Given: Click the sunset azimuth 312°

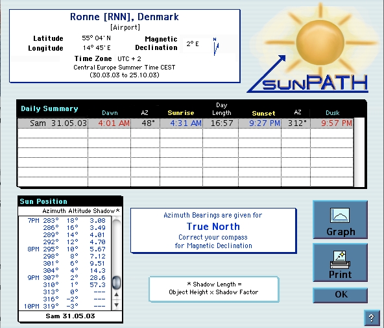Looking at the screenshot, I should [297, 123].
